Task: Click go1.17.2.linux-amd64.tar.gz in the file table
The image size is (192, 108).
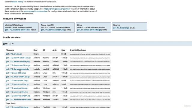Action: coord(18,77)
